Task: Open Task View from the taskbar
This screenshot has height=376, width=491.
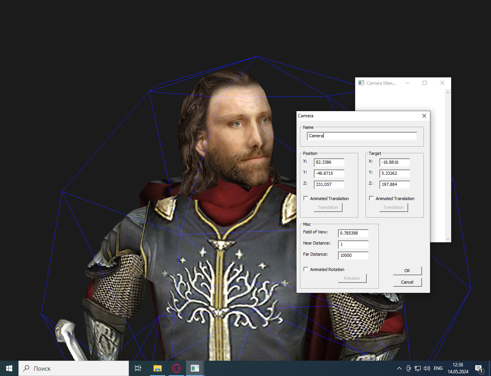Action: tap(138, 368)
